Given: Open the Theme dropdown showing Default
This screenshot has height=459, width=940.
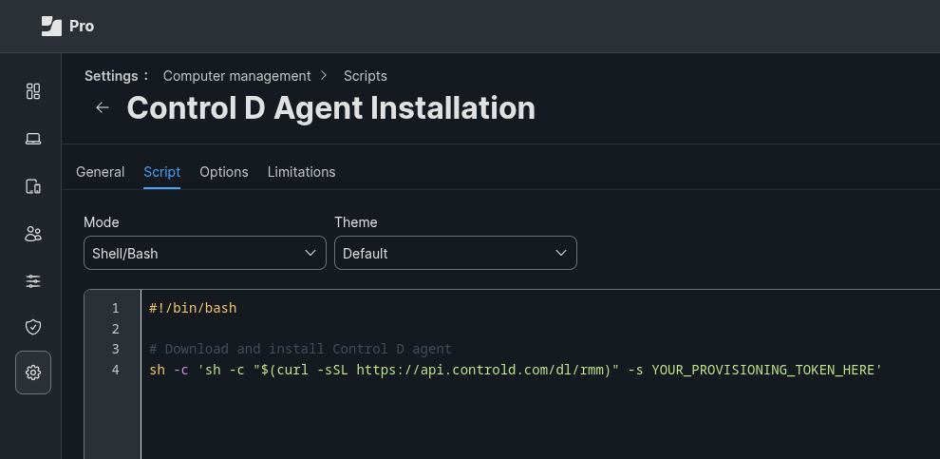Looking at the screenshot, I should pos(456,253).
